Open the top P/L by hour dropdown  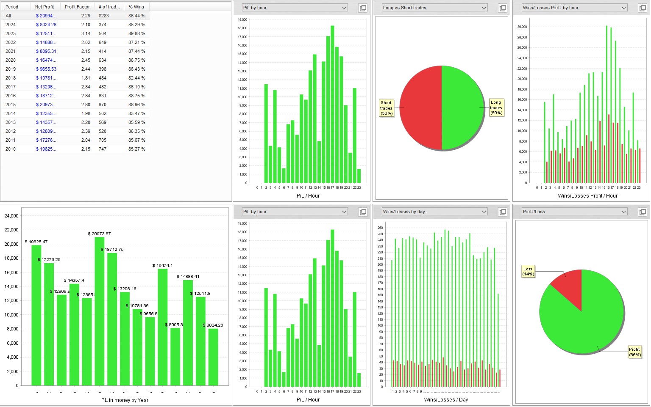(x=295, y=8)
